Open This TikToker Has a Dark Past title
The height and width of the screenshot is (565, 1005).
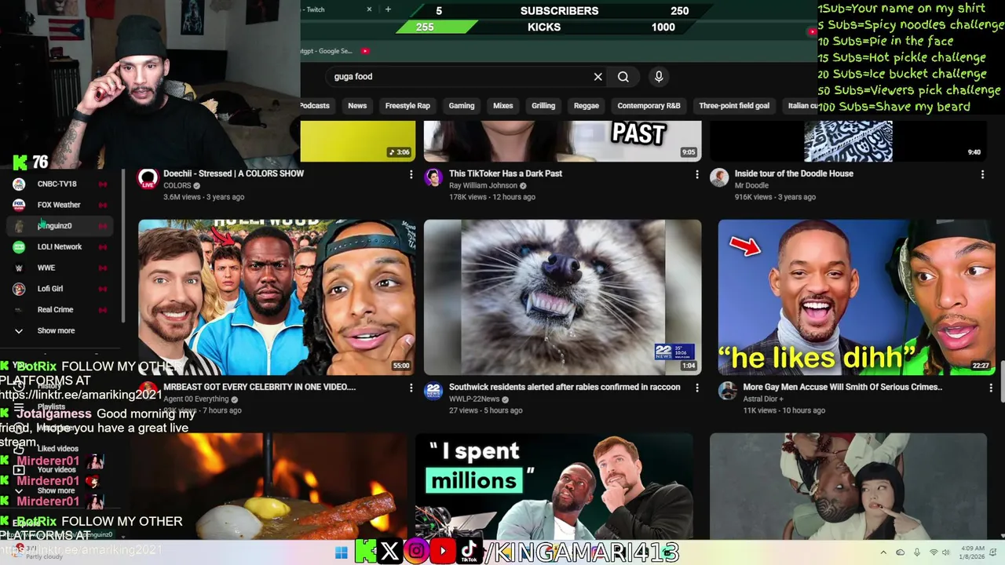coord(506,173)
